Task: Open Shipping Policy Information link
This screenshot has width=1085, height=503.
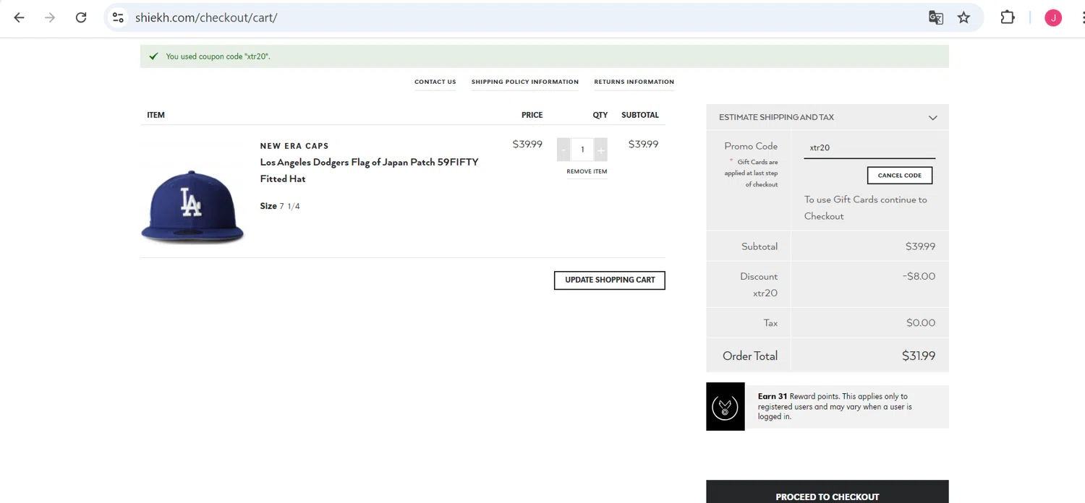Action: (x=525, y=82)
